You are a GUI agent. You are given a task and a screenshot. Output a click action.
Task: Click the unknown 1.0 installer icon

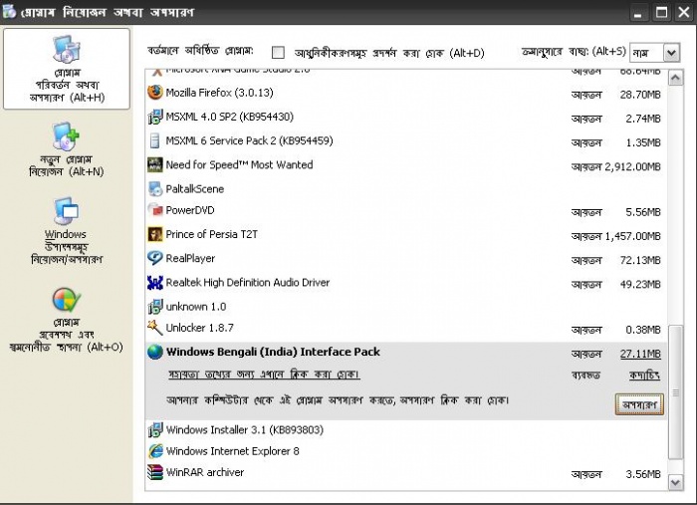pyautogui.click(x=155, y=307)
